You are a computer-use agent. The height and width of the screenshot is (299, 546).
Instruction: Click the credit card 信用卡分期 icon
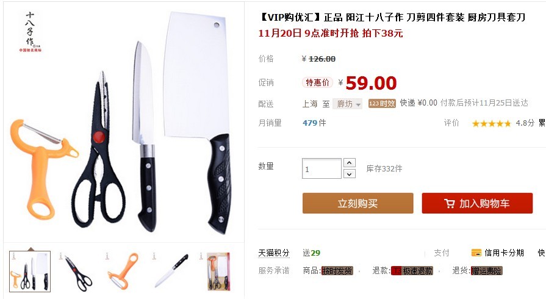click(476, 253)
